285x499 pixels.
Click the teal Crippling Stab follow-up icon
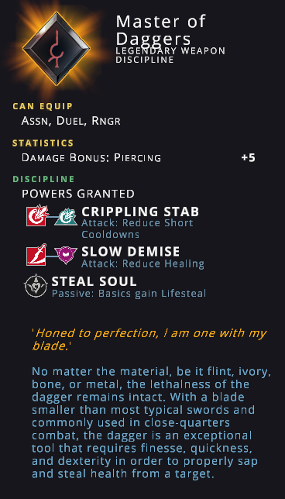66,216
